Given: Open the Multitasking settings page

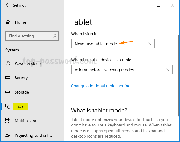Looking at the screenshot, I should pyautogui.click(x=26, y=121).
